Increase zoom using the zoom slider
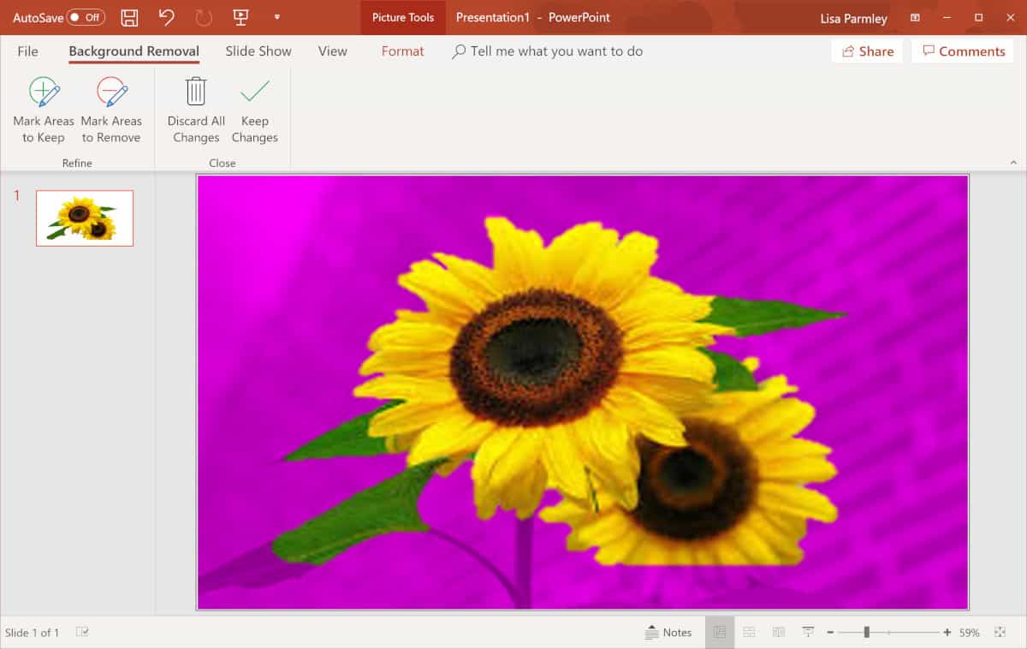This screenshot has width=1027, height=649. click(948, 632)
